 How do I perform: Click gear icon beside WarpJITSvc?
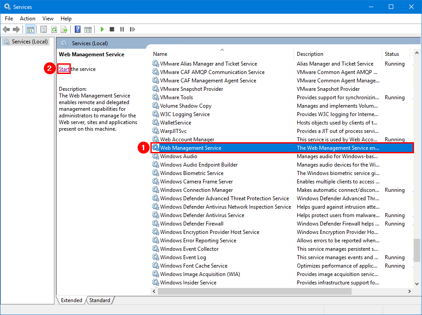pyautogui.click(x=156, y=131)
